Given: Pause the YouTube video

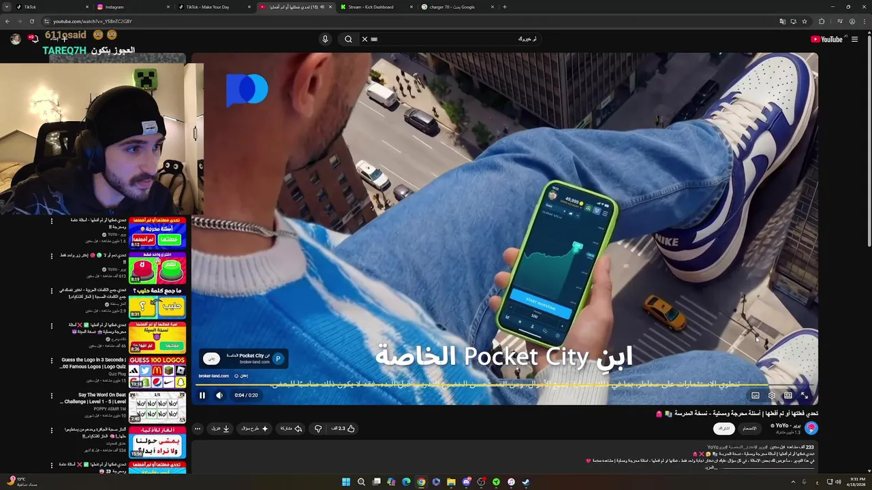Looking at the screenshot, I should (x=202, y=395).
